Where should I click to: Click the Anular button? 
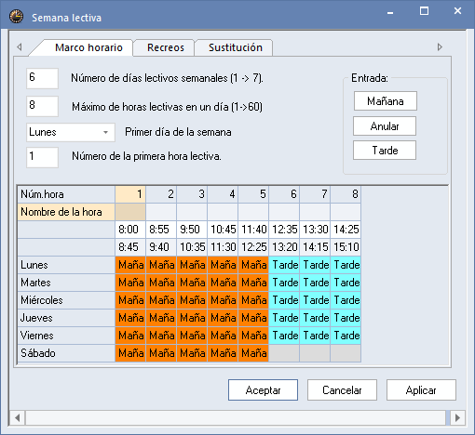click(385, 126)
